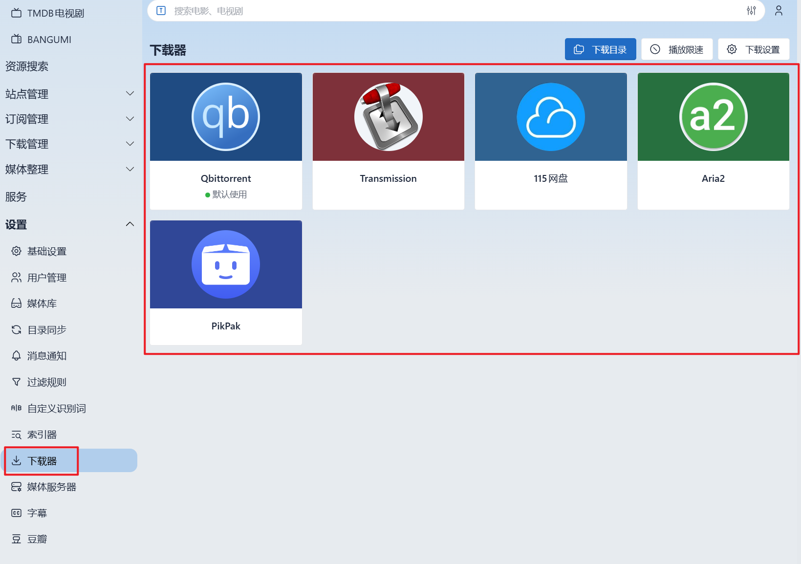801x564 pixels.
Task: Click the 播放限速 button
Action: click(x=677, y=49)
